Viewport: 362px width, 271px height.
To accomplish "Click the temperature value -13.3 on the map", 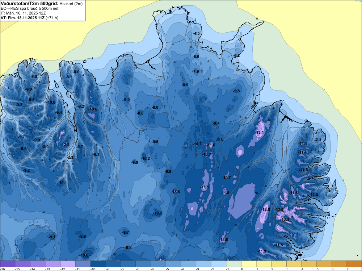I will 285,219.
